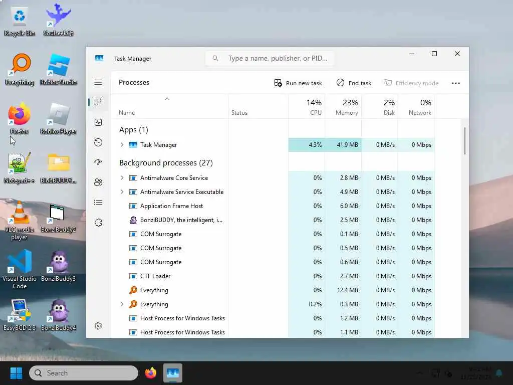The image size is (513, 385).
Task: Open the Services sidebar icon
Action: tap(98, 222)
